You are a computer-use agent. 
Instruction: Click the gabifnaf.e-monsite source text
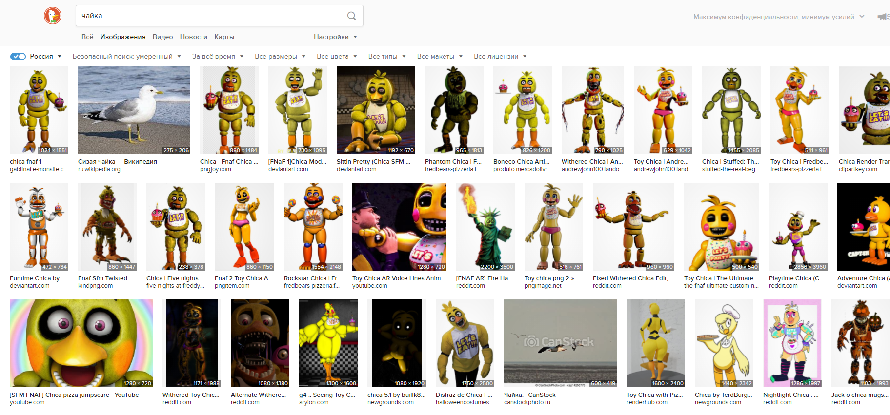39,169
